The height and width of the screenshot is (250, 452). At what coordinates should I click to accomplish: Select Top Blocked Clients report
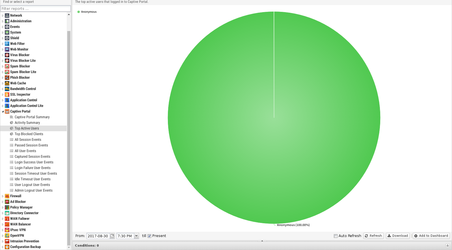tap(29, 134)
